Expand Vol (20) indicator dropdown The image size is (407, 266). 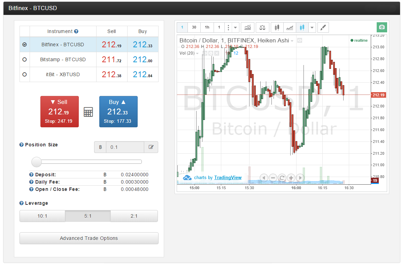click(x=197, y=53)
